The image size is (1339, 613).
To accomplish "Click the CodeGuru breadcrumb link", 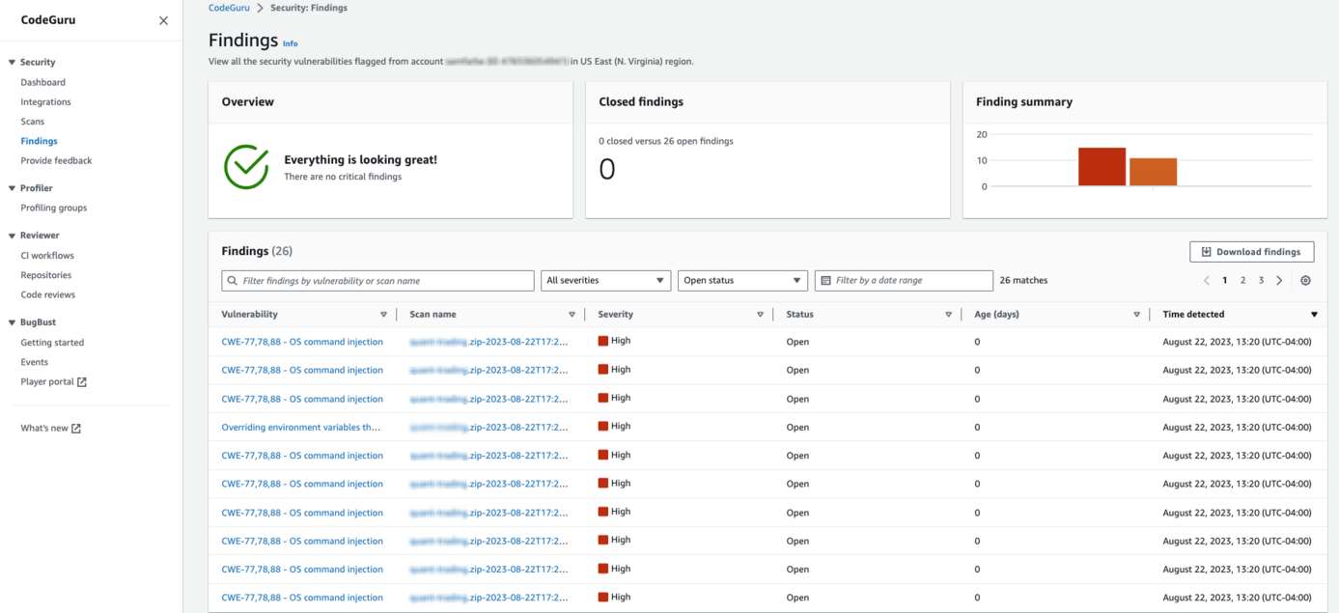I will (229, 8).
